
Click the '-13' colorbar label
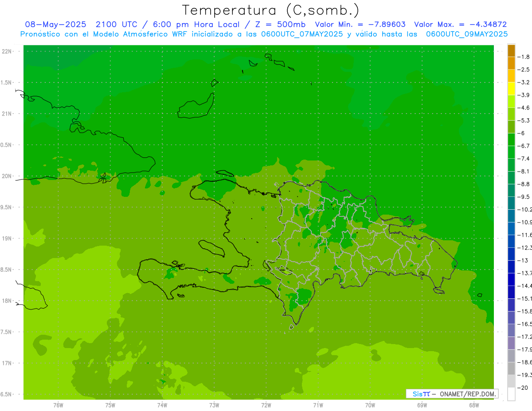coord(523,260)
